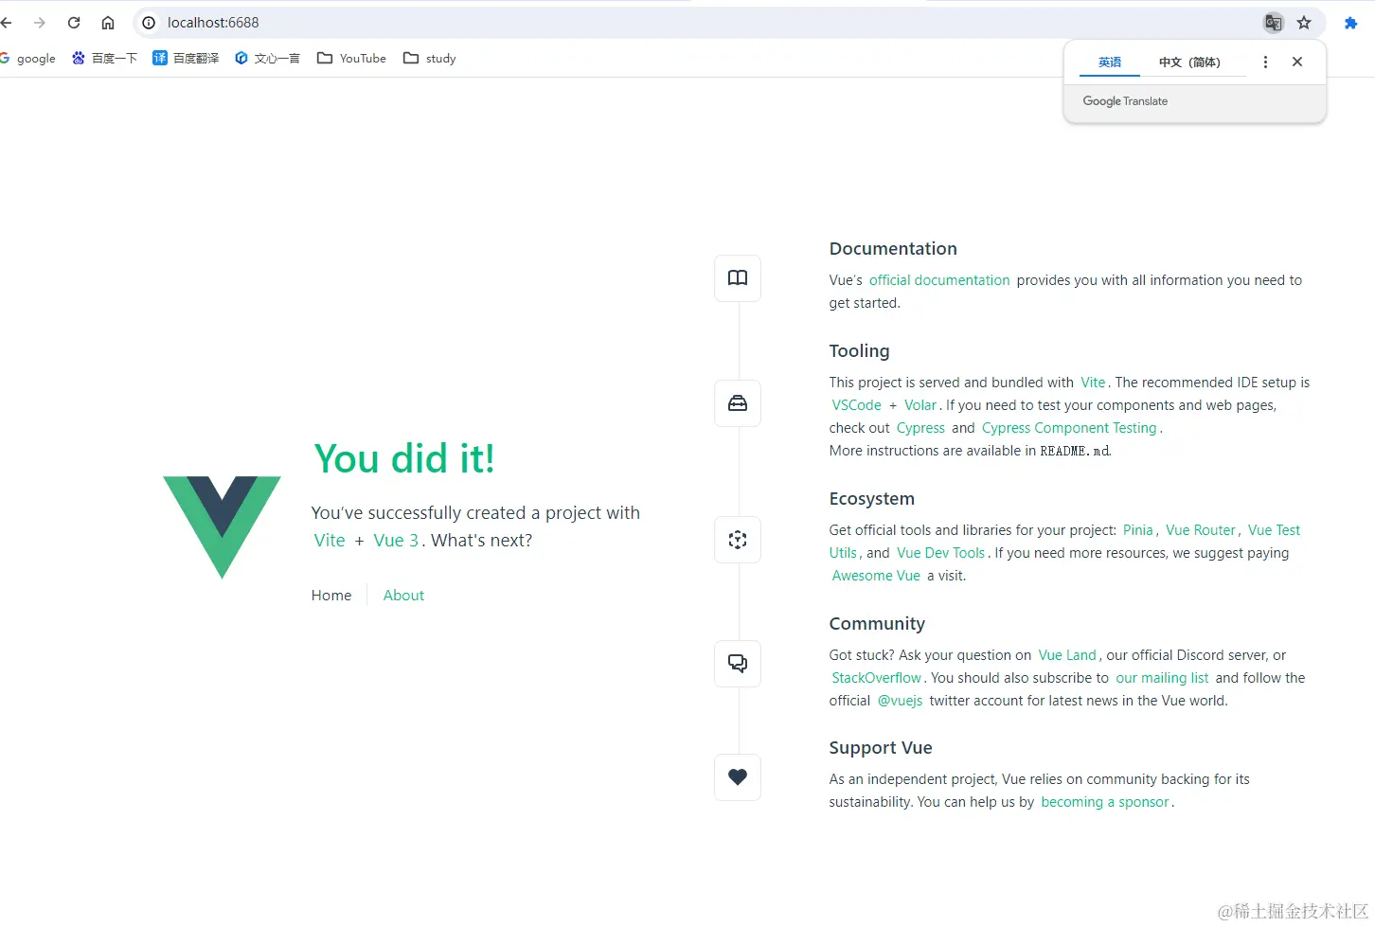Click the Community section heading
The height and width of the screenshot is (927, 1375).
click(877, 624)
